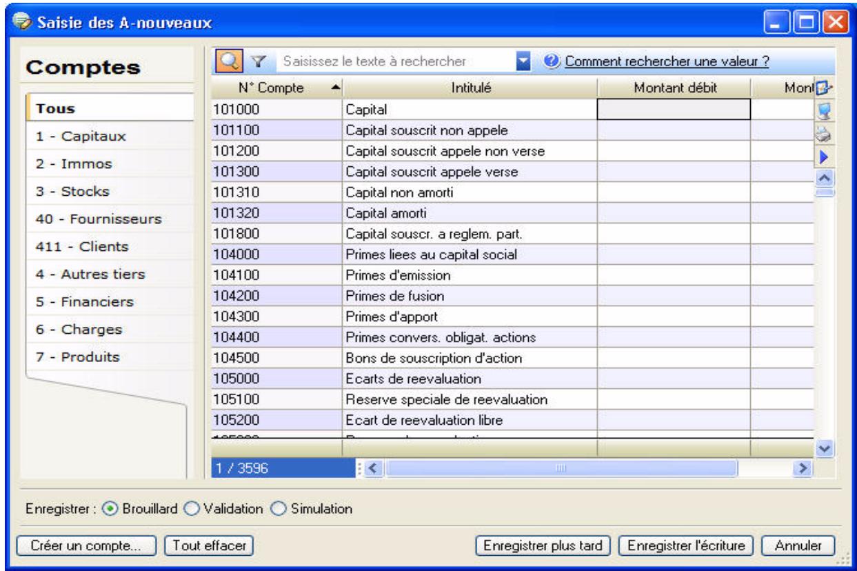
Task: Open the 4 - Autres tiers tab
Action: pos(108,274)
